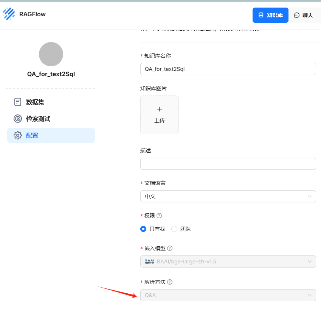Choose the 团队 permission option

(x=174, y=229)
